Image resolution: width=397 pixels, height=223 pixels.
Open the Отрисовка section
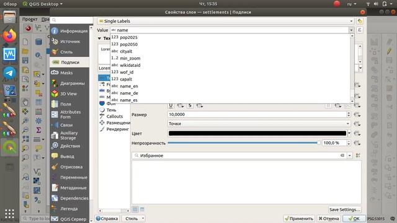point(69,167)
